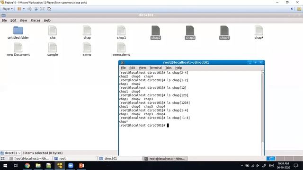Open the terminal window's File menu
Image resolution: width=303 pixels, height=170 pixels.
coord(123,68)
